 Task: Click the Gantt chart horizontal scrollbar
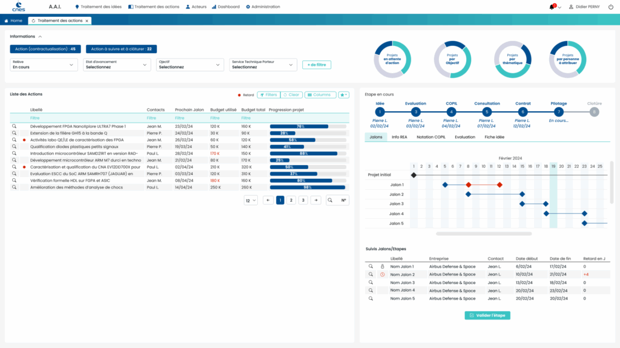tap(483, 233)
